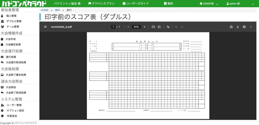
Task: Click the scoresheet_d.pdf file name
Action: [61, 27]
